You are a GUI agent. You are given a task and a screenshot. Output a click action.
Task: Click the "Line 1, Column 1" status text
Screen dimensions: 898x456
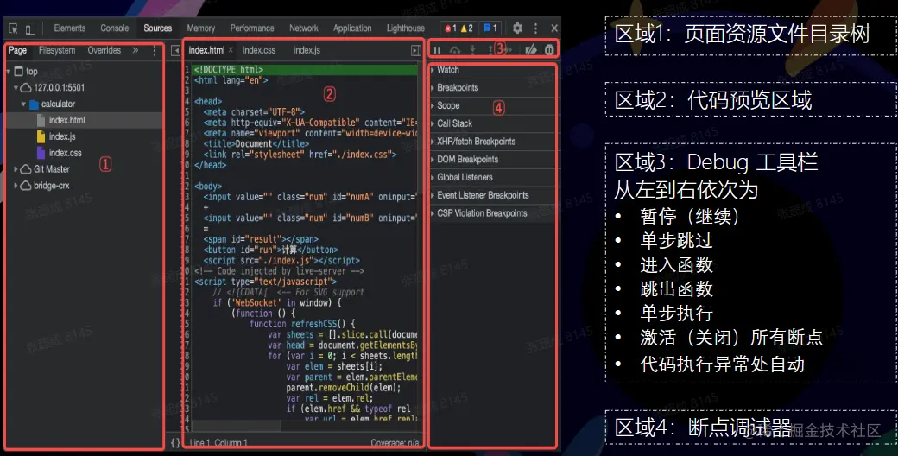[x=218, y=443]
